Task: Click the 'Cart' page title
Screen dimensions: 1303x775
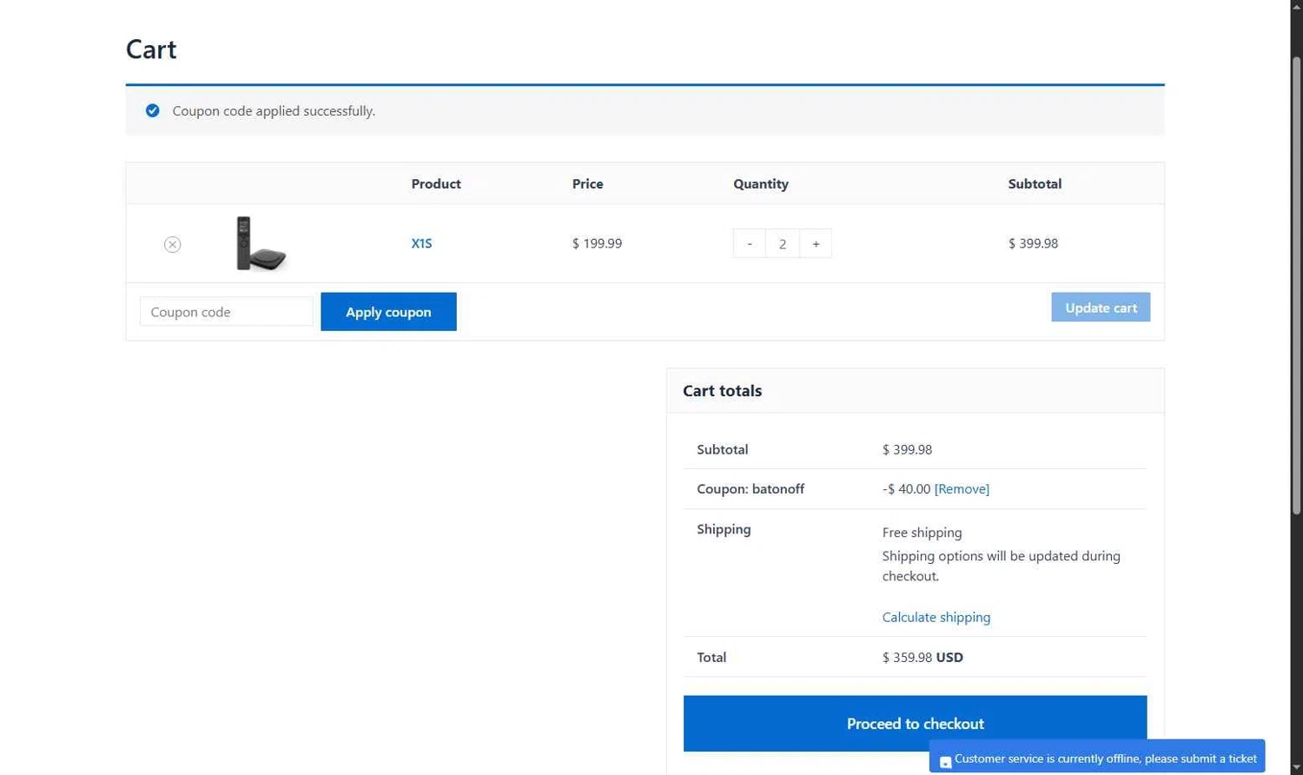Action: (x=151, y=50)
